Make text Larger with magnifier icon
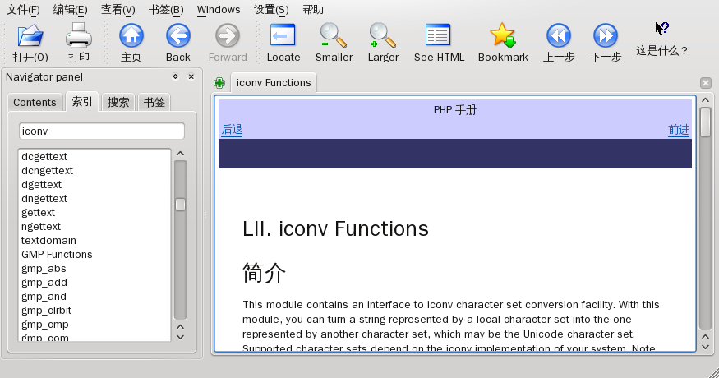This screenshot has height=378, width=719. (382, 36)
